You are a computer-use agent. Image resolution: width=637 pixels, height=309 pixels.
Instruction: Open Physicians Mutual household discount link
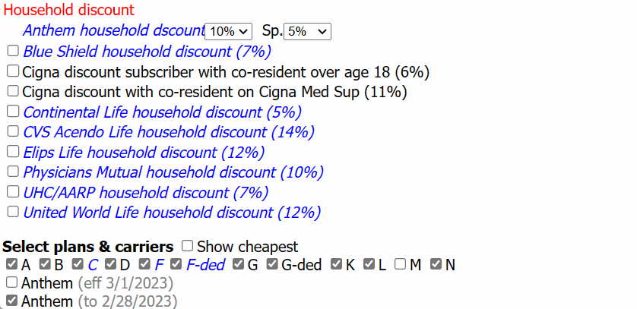click(173, 172)
